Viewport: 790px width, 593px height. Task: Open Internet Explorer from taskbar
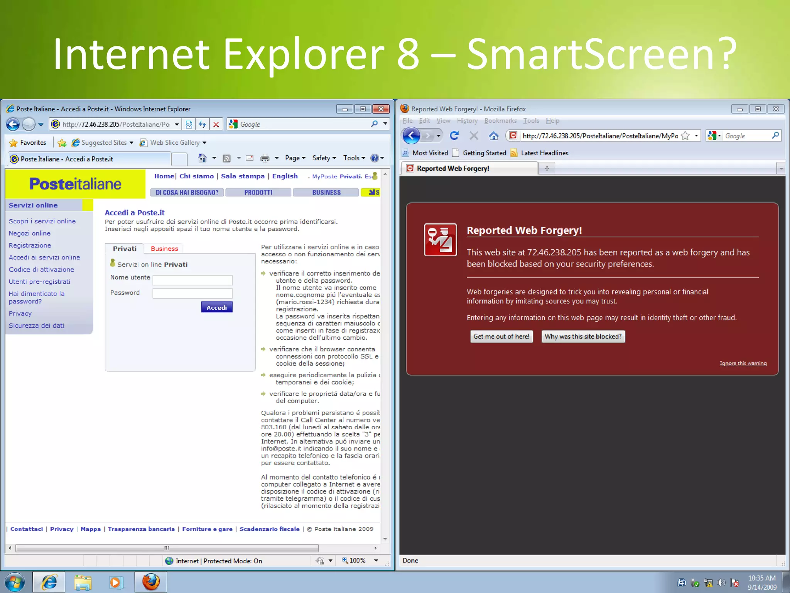pos(49,582)
